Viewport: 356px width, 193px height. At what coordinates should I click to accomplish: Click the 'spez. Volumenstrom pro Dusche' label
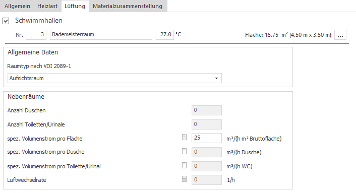[x=46, y=152]
